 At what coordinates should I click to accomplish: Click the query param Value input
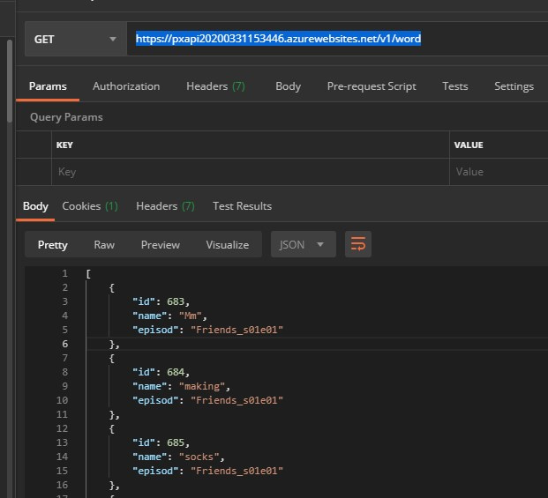[x=499, y=172]
